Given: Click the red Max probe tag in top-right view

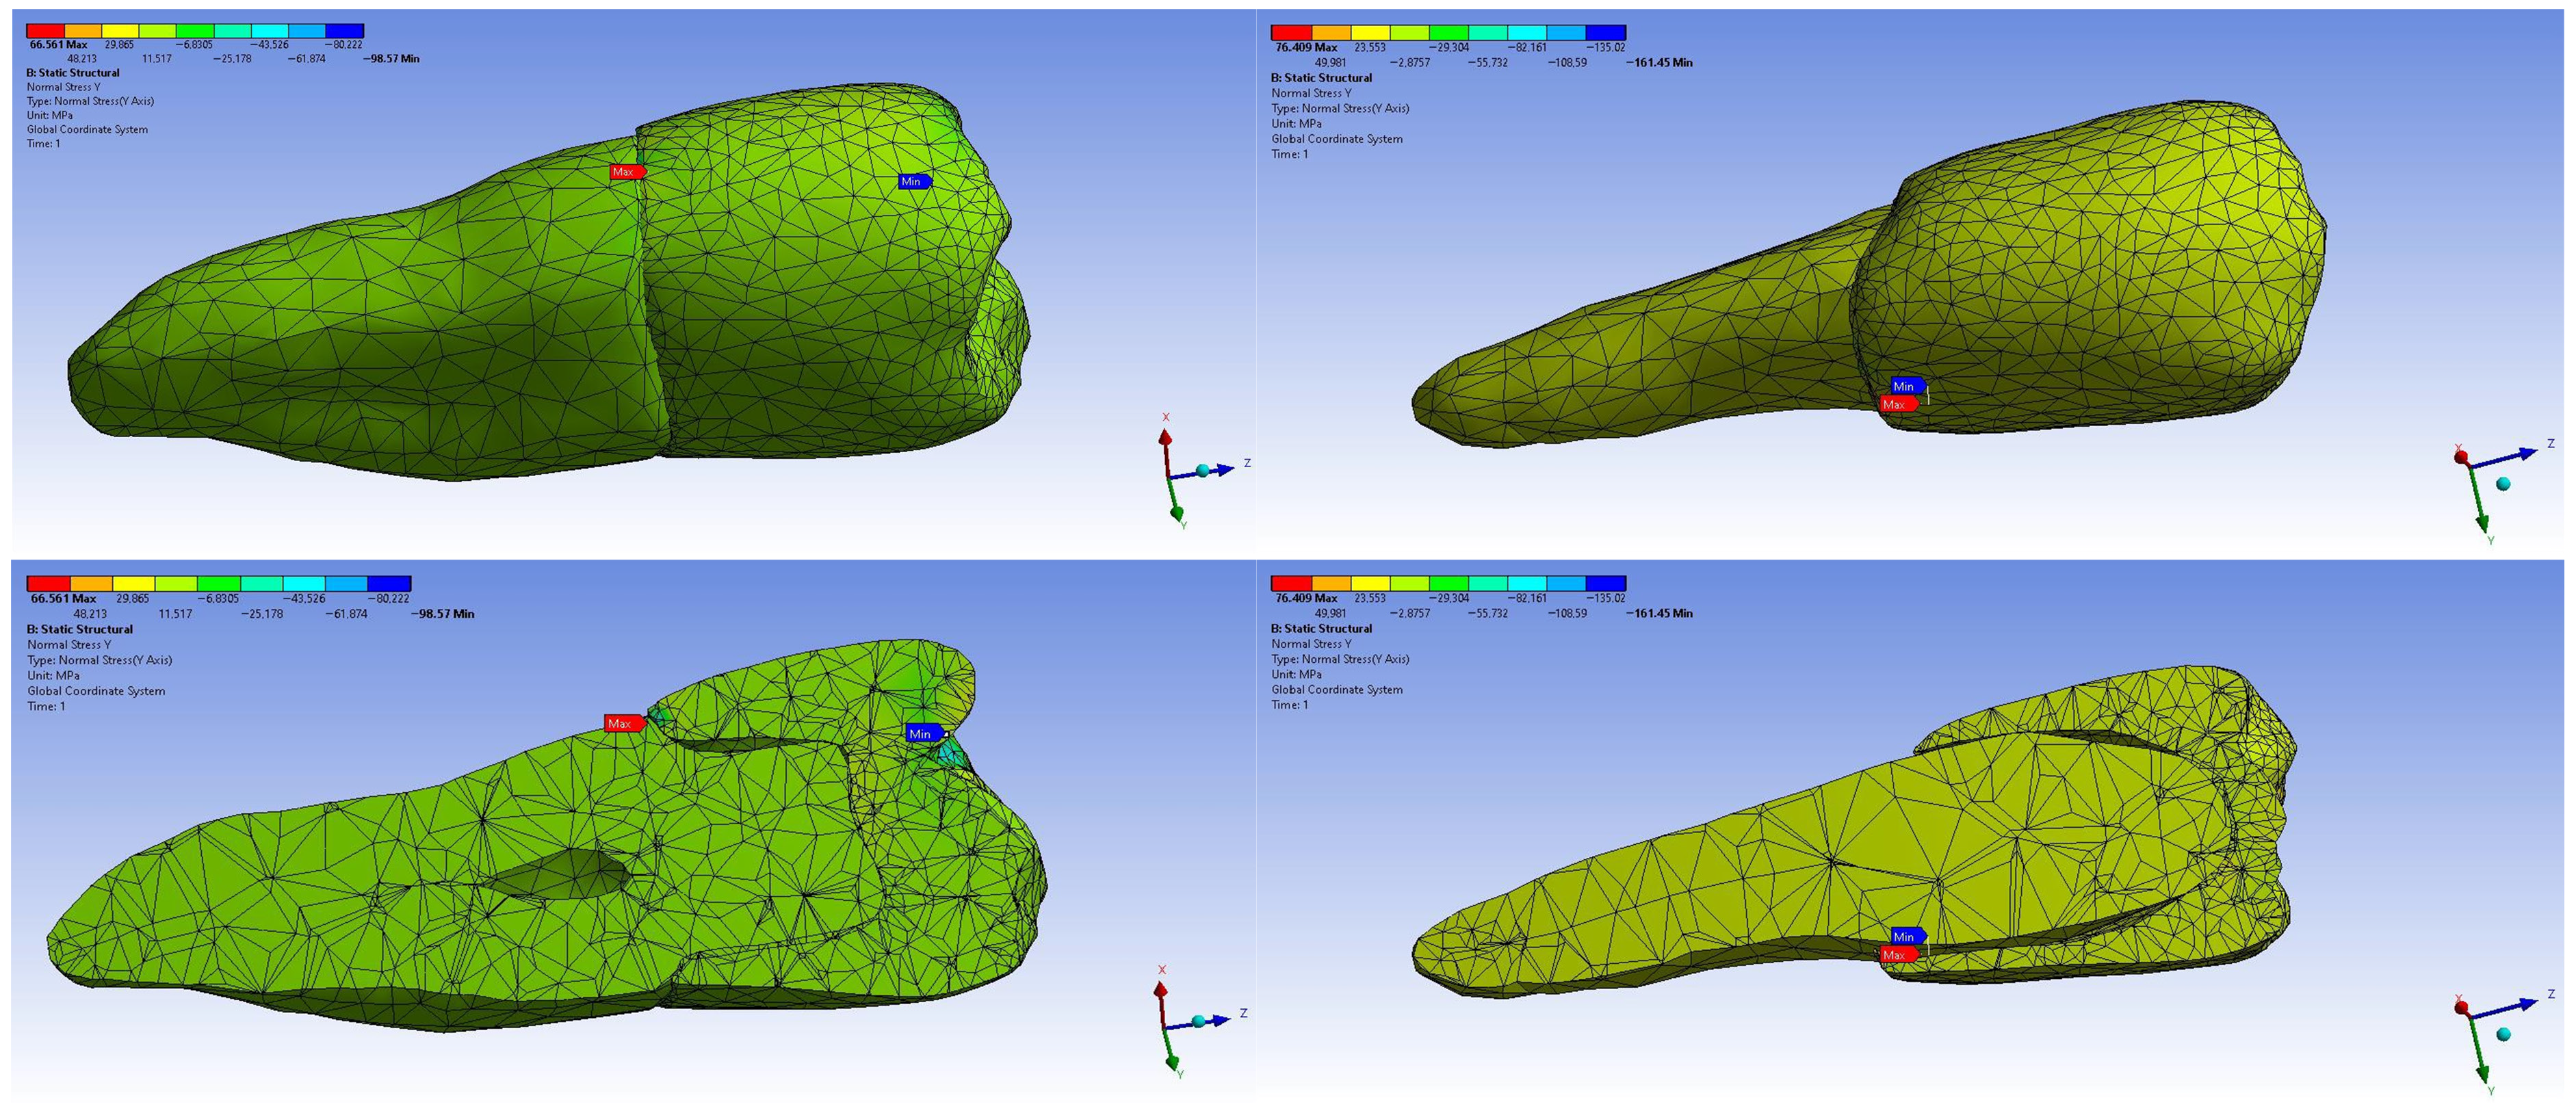Looking at the screenshot, I should click(x=1897, y=404).
